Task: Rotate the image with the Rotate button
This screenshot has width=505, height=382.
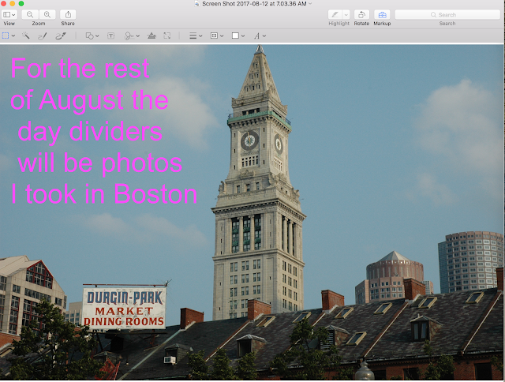Action: click(x=361, y=14)
